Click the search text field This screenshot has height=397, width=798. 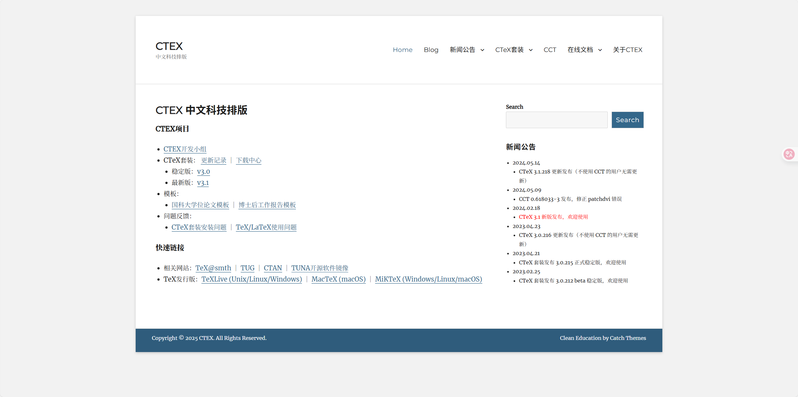pyautogui.click(x=556, y=120)
